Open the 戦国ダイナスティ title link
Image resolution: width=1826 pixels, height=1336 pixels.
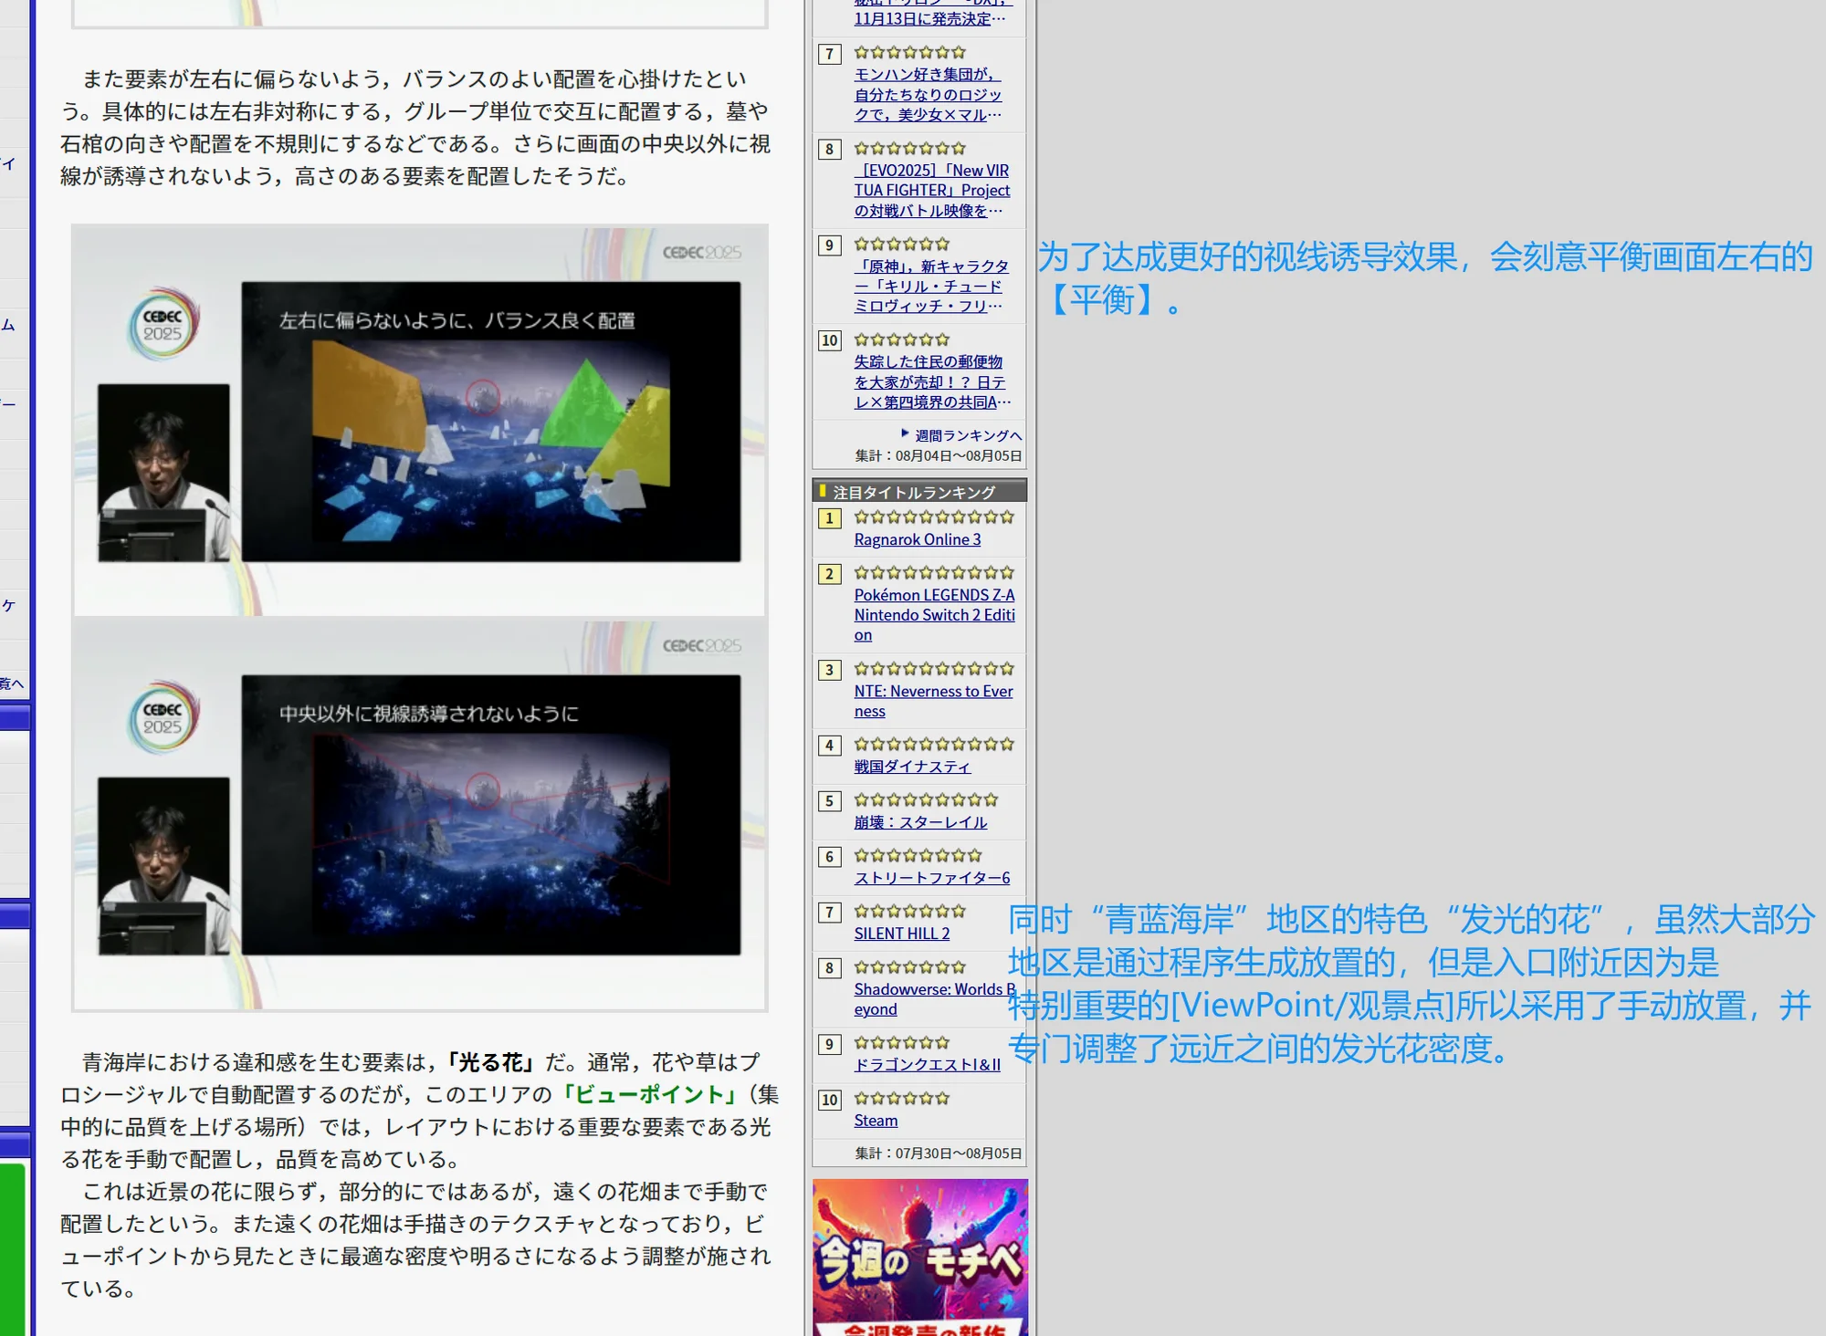click(912, 767)
